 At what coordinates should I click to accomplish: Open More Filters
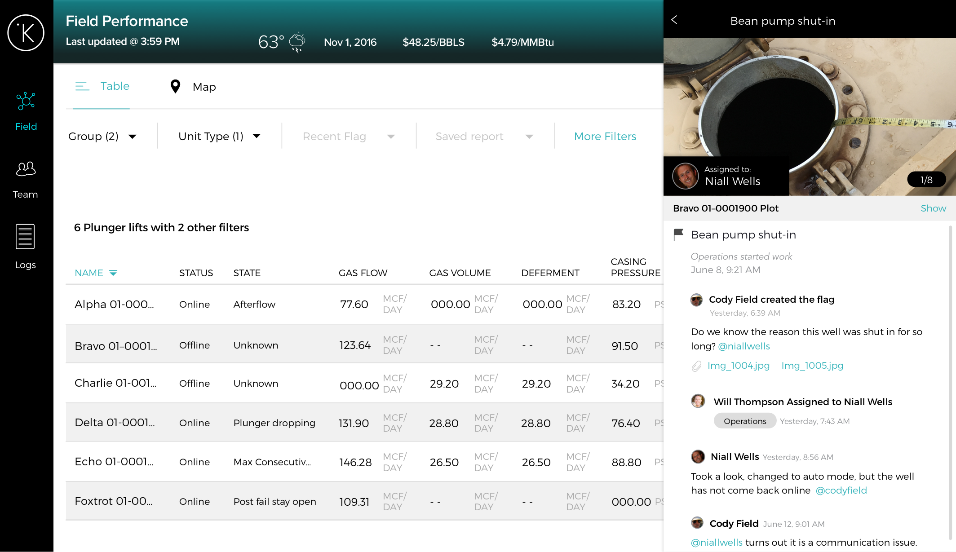pyautogui.click(x=605, y=136)
